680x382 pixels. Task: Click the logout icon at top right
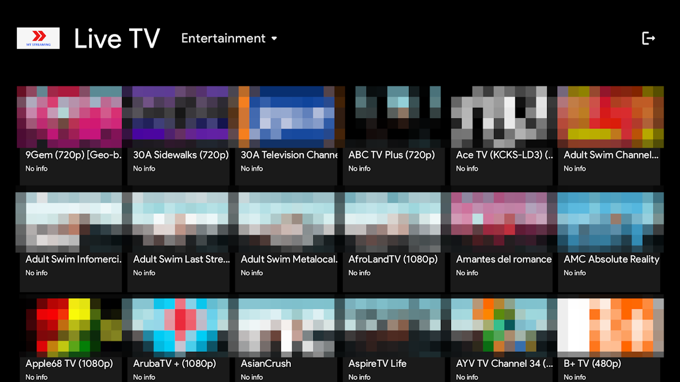(648, 38)
